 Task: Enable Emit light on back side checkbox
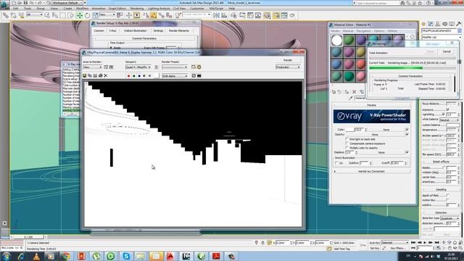click(x=347, y=139)
